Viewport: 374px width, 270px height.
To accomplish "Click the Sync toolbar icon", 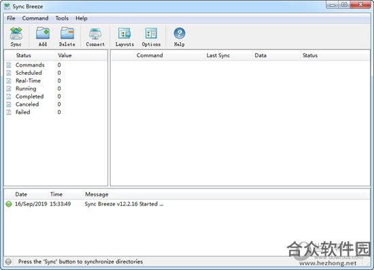I will click(x=16, y=33).
